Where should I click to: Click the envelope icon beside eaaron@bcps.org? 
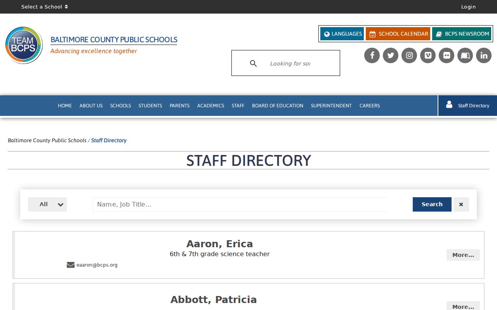[x=71, y=265]
